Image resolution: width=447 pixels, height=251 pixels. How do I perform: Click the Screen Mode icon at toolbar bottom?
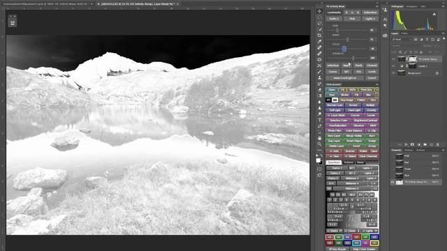coord(320,175)
